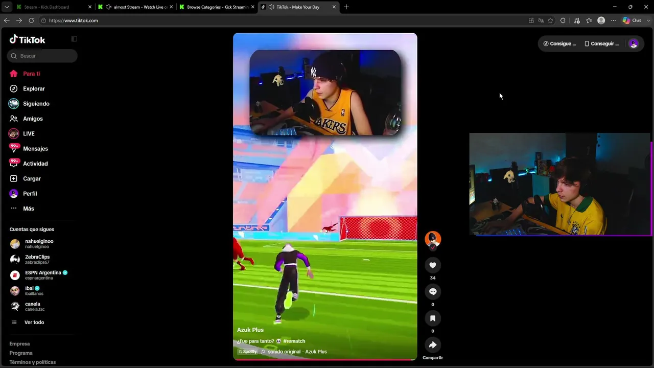The height and width of the screenshot is (368, 654).
Task: Open the apps icon in address bar
Action: tap(531, 20)
